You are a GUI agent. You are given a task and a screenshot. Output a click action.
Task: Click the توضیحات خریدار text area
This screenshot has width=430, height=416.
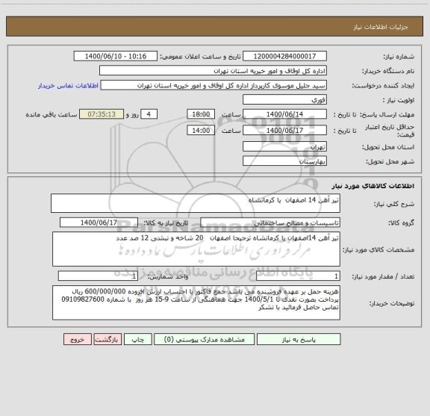[196, 302]
